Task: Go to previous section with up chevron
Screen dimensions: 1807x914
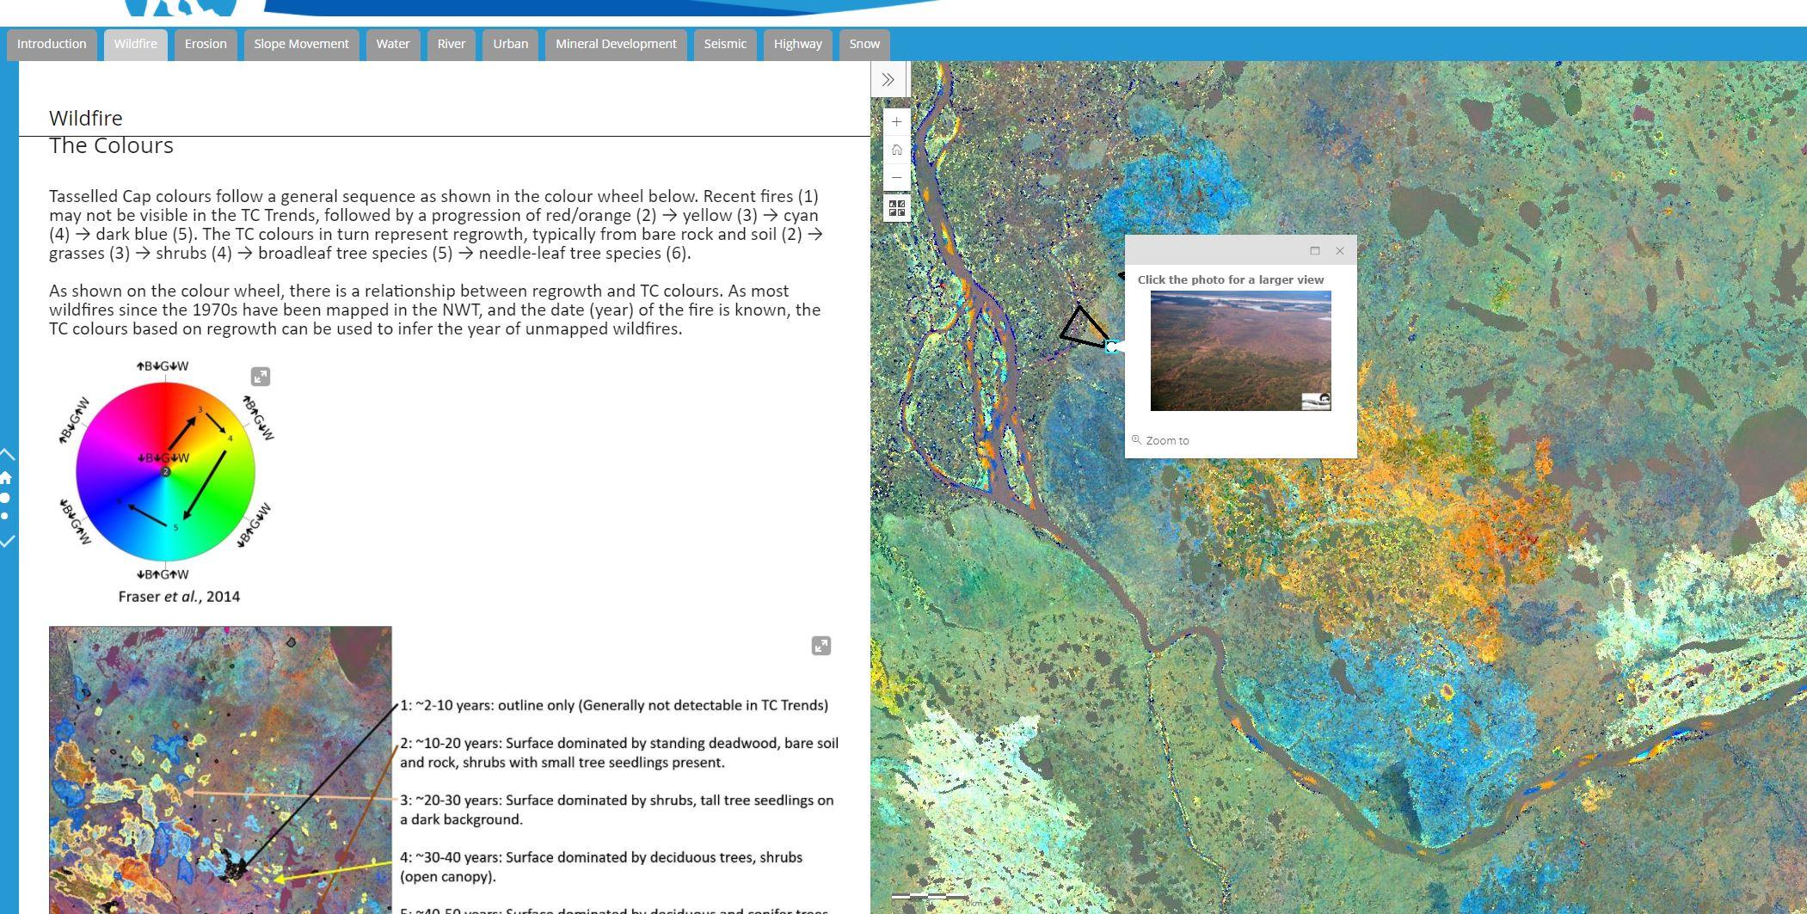Action: [x=8, y=454]
